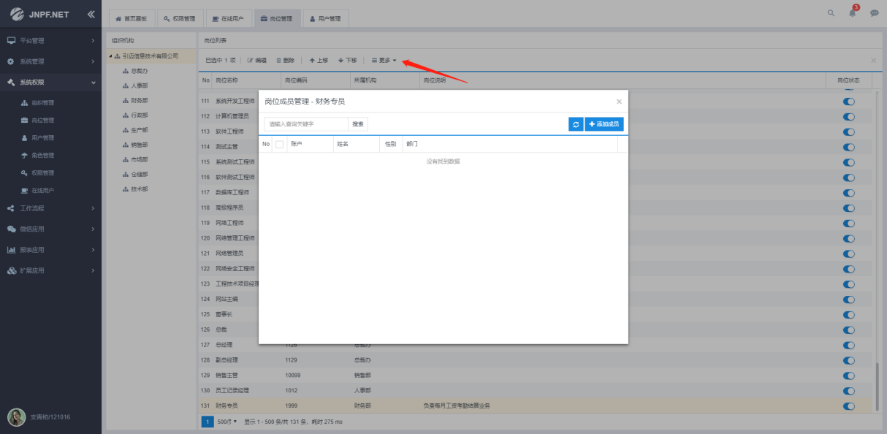Screen dimensions: 887x434
Task: Switch to 用户管理 tab
Action: pyautogui.click(x=325, y=18)
